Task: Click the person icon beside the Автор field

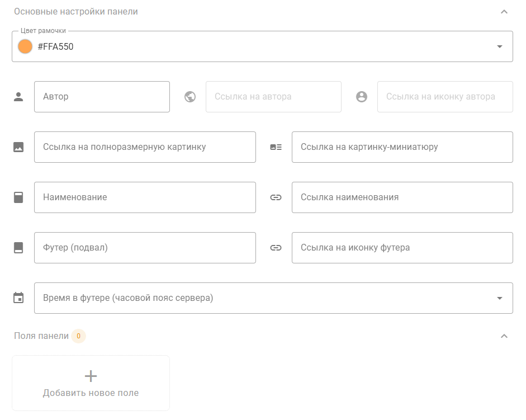Action: click(x=18, y=97)
